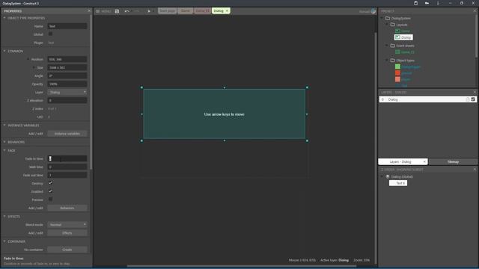The width and height of the screenshot is (479, 269).
Task: Switch to the Tilemap panel tab
Action: [x=453, y=161]
